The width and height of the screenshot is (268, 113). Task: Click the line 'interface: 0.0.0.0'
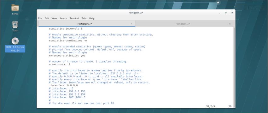(64, 85)
